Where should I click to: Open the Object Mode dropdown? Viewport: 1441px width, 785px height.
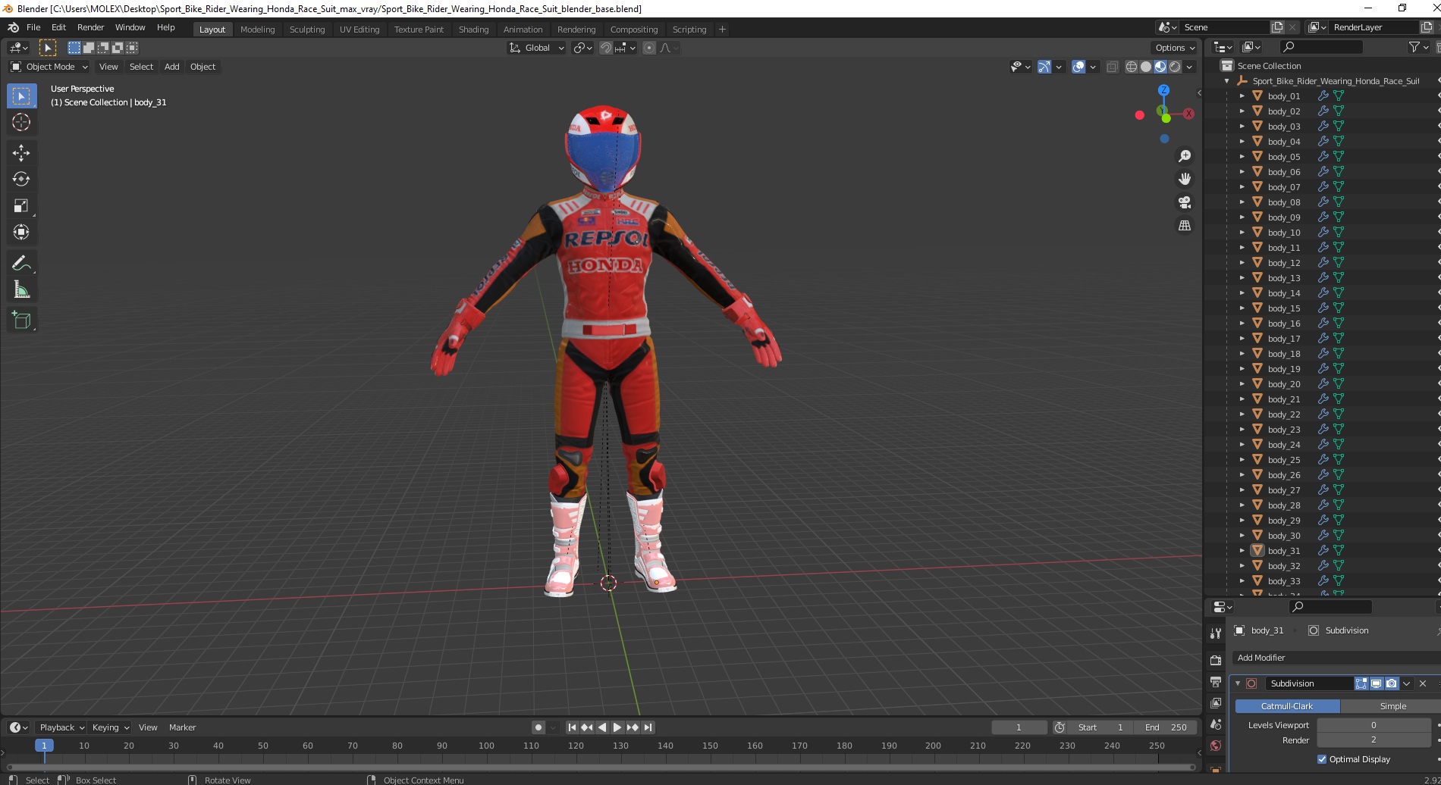tap(49, 67)
